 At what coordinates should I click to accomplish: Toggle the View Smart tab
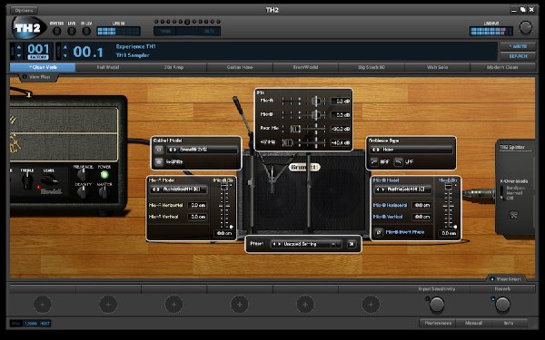click(506, 279)
